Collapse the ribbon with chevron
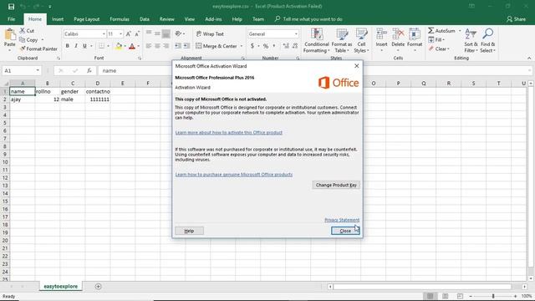The height and width of the screenshot is (301, 535). point(529,59)
